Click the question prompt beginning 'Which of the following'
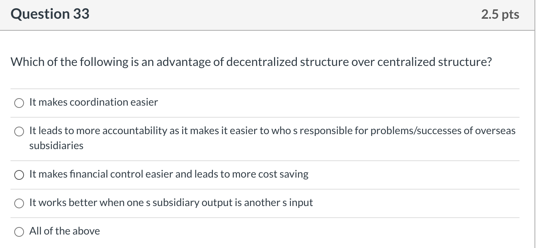Viewport: 536px width, 248px height. [x=251, y=62]
